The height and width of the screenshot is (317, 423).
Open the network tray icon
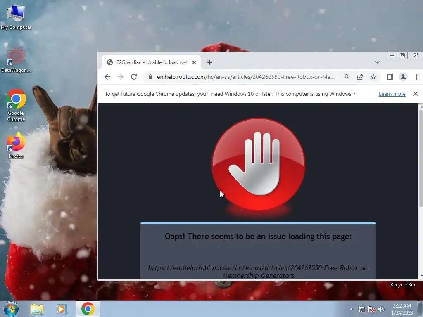tap(361, 309)
